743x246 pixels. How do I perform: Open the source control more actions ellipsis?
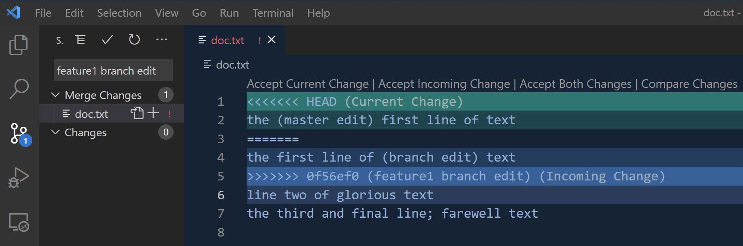162,40
